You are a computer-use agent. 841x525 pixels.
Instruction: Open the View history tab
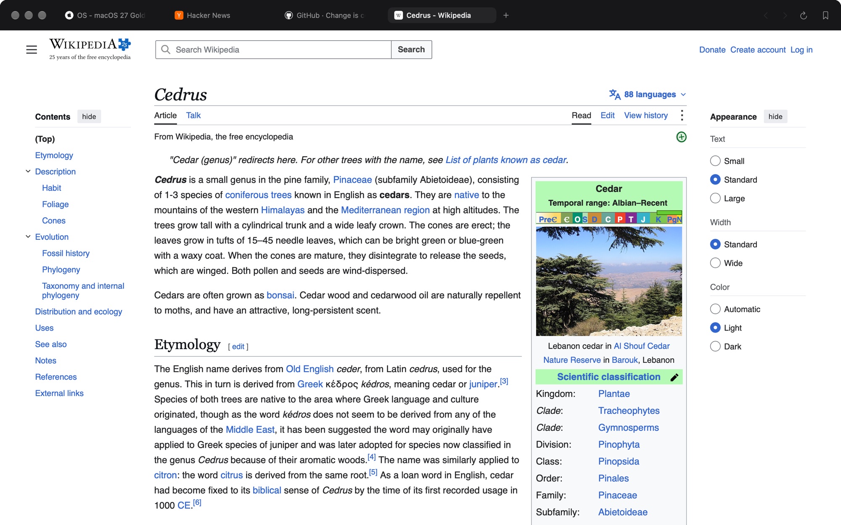pos(646,115)
